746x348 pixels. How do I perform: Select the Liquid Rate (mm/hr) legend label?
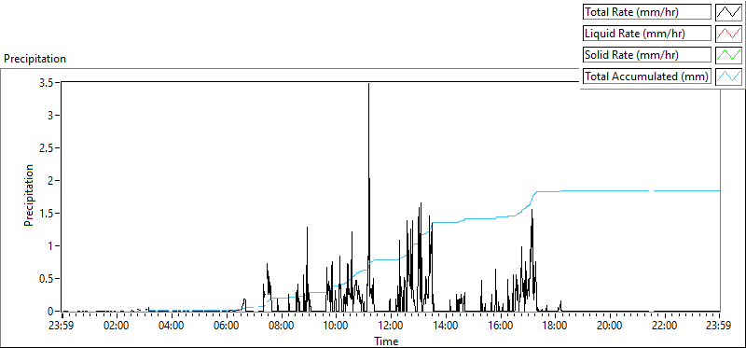point(647,34)
